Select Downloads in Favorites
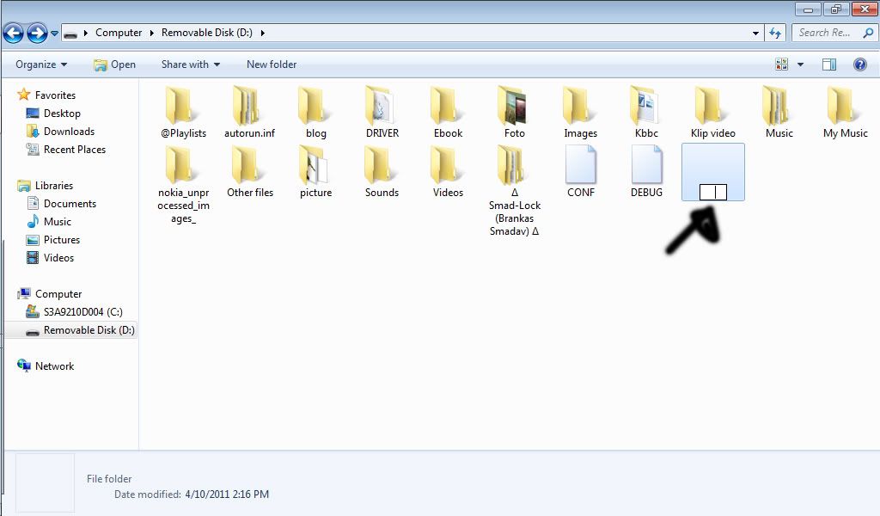The image size is (880, 516). click(x=69, y=132)
